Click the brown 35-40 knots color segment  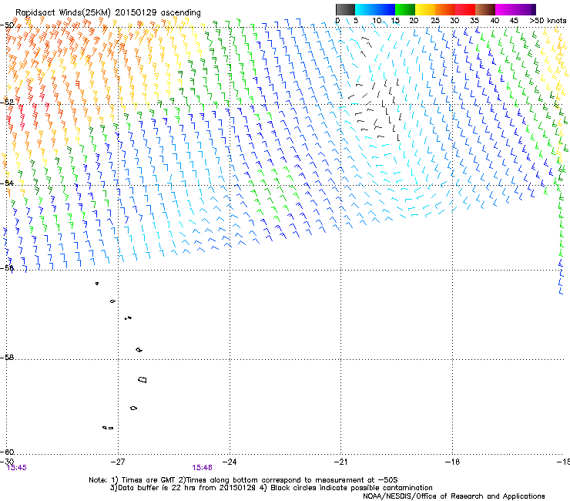coord(485,9)
